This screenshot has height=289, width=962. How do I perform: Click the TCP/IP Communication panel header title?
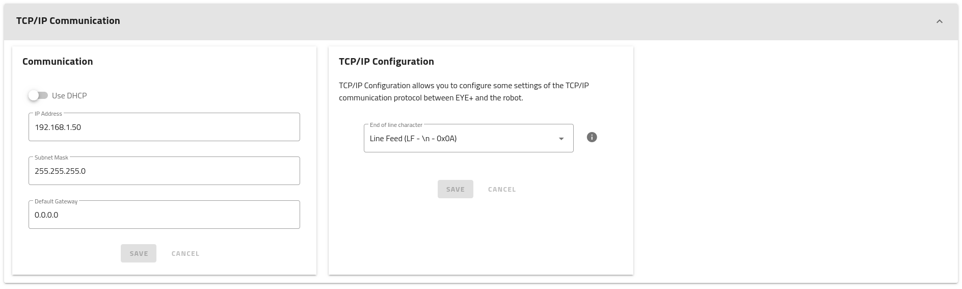[68, 21]
